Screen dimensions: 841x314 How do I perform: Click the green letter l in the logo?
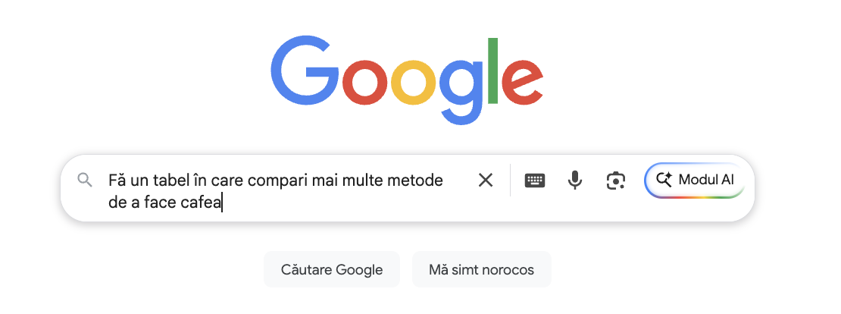coord(493,71)
